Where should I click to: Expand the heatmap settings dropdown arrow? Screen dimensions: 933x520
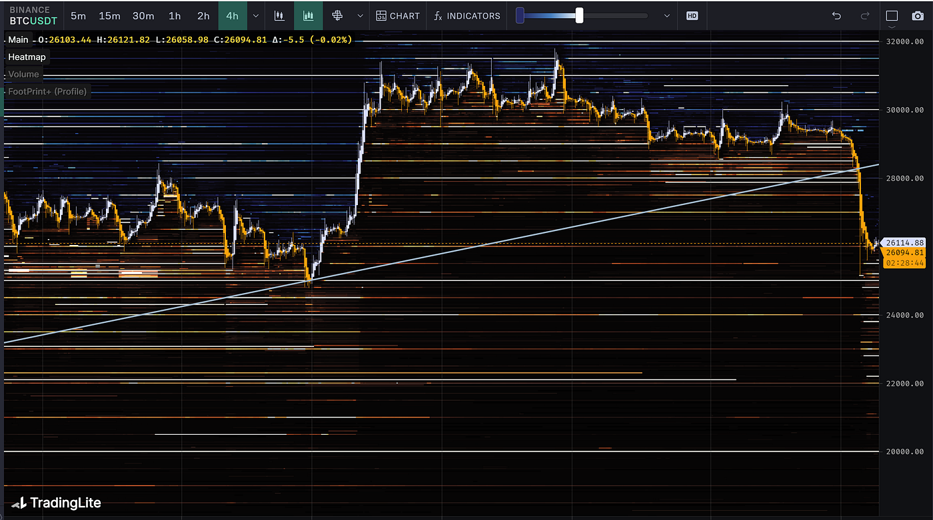[667, 15]
